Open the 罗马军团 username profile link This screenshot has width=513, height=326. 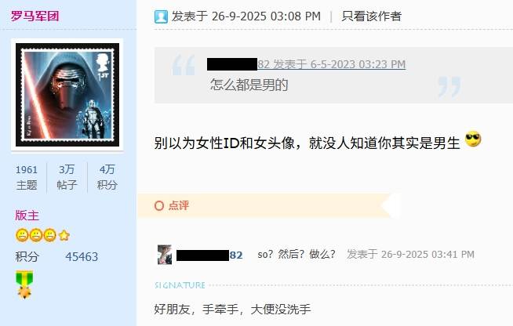[35, 16]
